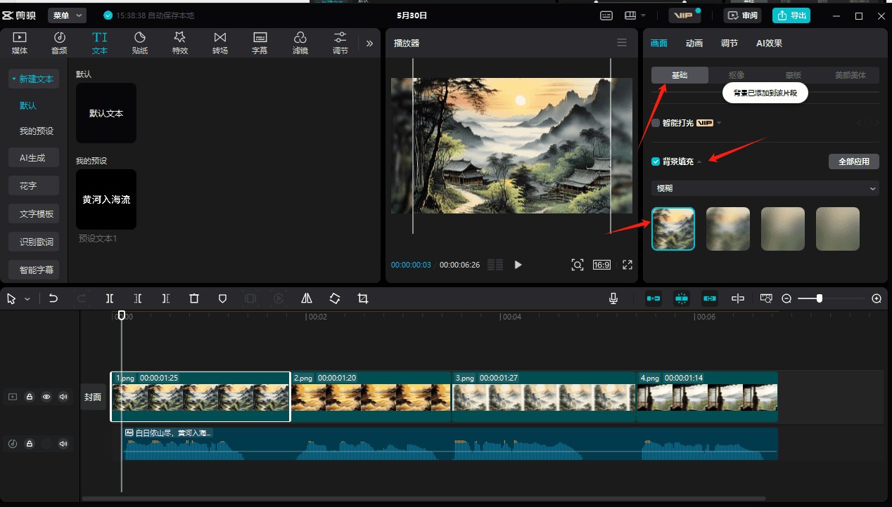Lock the audio track
The width and height of the screenshot is (892, 507).
tap(30, 444)
